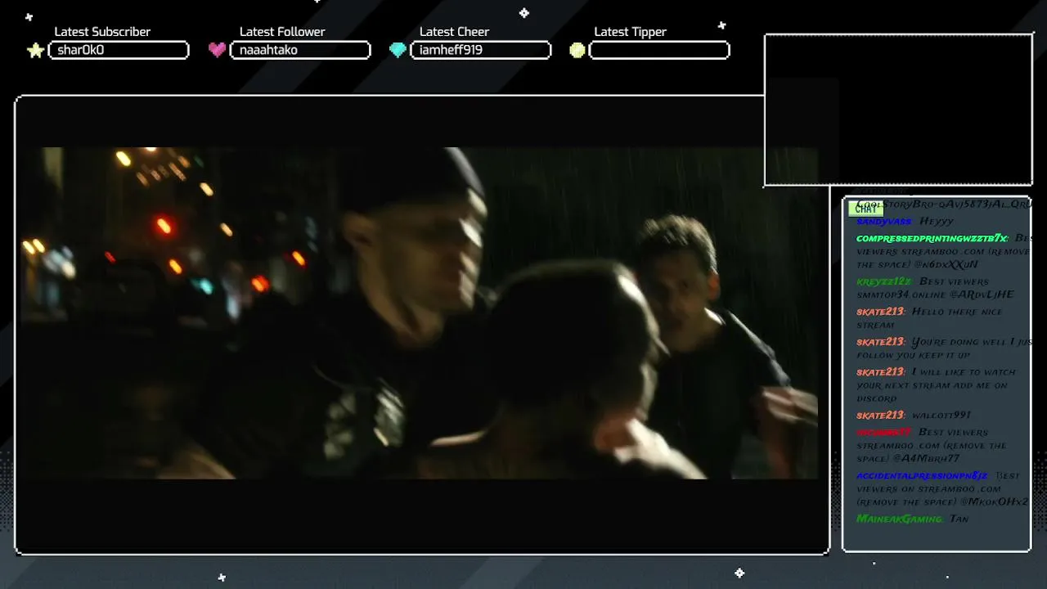Click the 'Latest Subscriber' label
This screenshot has height=589, width=1047.
click(102, 32)
